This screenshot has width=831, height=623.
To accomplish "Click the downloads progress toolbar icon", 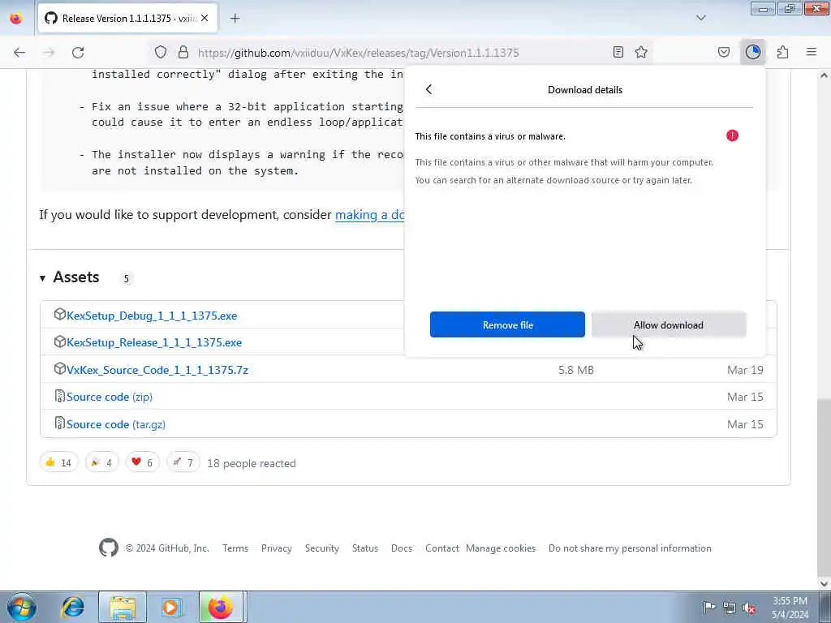I will pos(753,52).
